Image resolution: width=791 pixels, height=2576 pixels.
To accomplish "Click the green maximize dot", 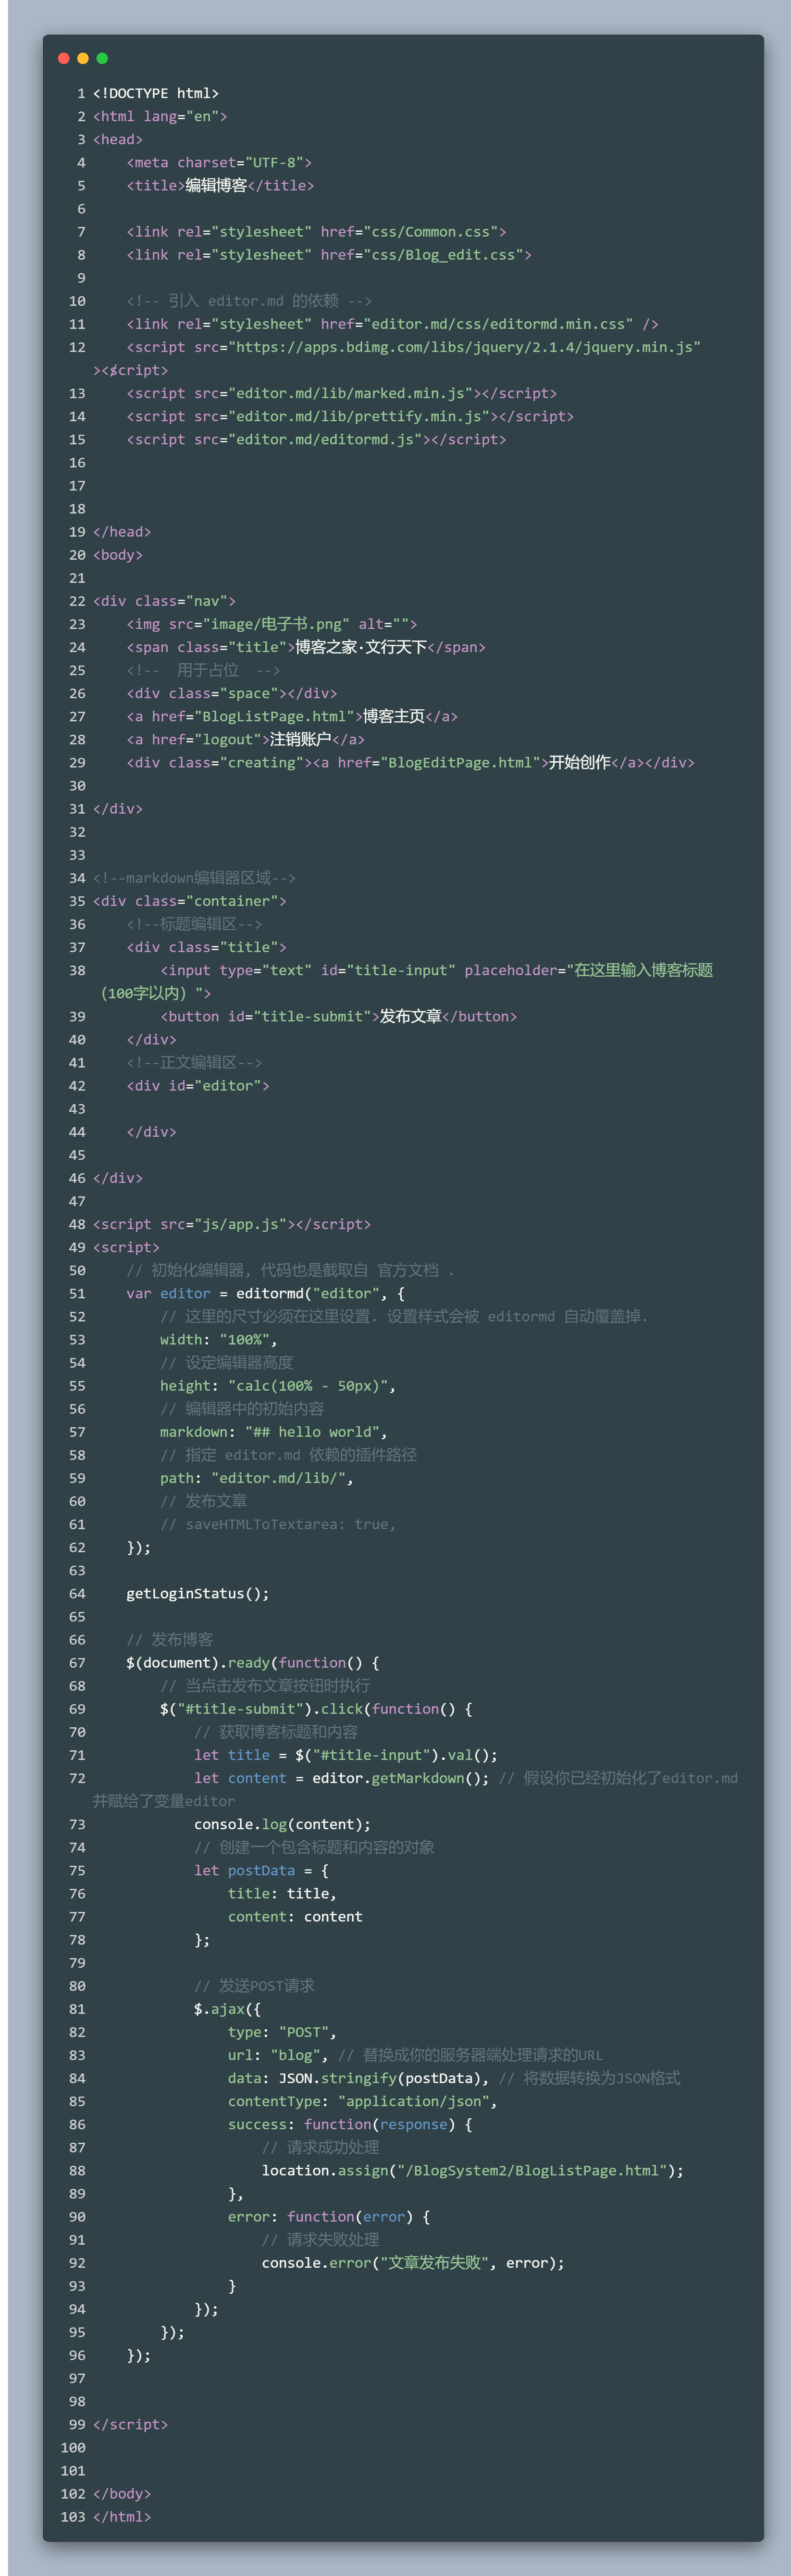I will 102,58.
